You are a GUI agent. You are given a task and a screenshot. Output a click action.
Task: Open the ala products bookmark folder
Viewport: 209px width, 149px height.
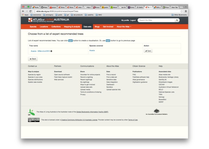pos(77,15)
